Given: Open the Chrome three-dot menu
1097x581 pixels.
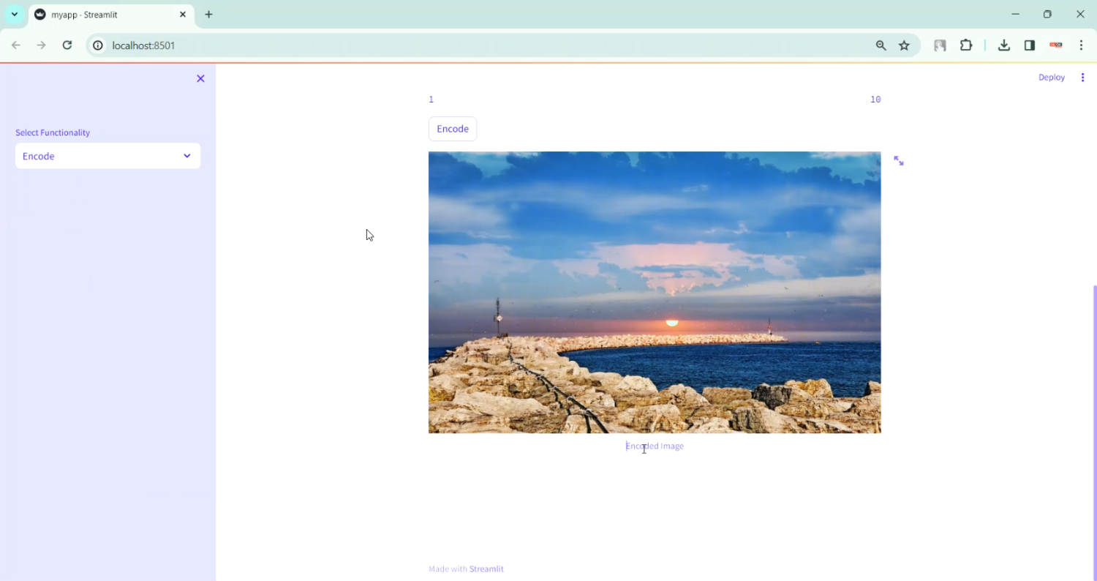Looking at the screenshot, I should point(1082,45).
